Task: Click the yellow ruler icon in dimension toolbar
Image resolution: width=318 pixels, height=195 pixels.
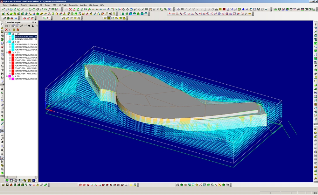Action: [x=250, y=14]
